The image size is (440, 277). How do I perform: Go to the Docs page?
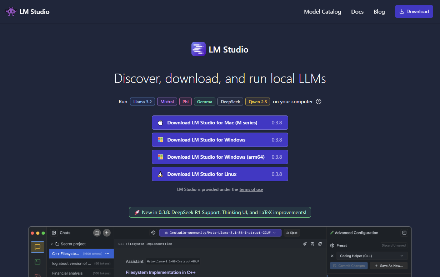[357, 11]
